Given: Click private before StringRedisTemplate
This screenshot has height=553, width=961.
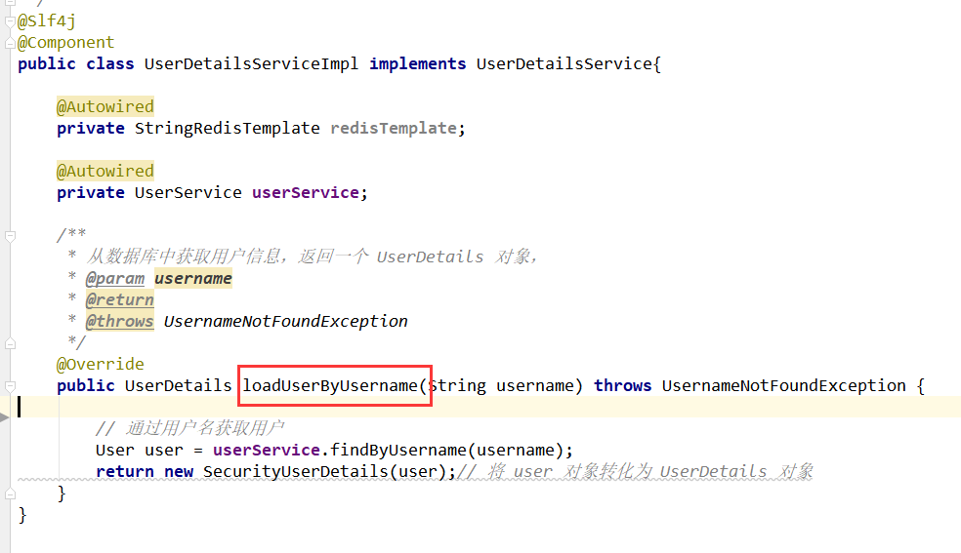Looking at the screenshot, I should (90, 128).
